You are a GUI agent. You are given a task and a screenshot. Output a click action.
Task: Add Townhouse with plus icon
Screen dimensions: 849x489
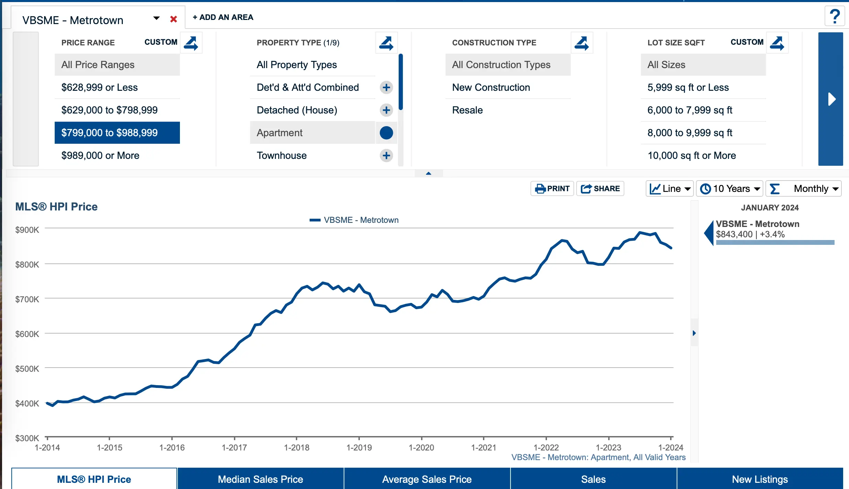click(x=386, y=155)
